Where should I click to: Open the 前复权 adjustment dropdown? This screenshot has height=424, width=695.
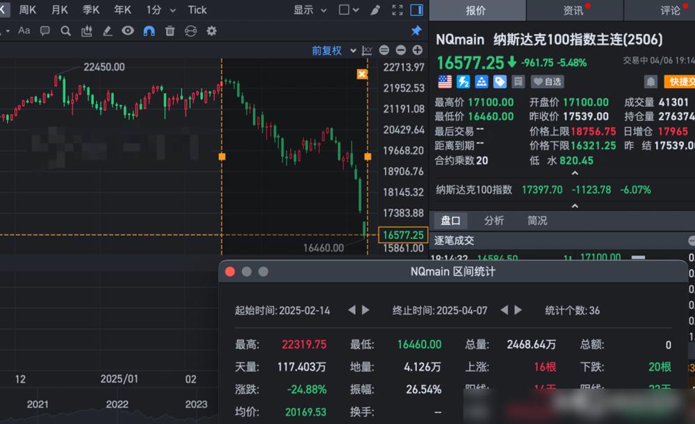[x=334, y=51]
